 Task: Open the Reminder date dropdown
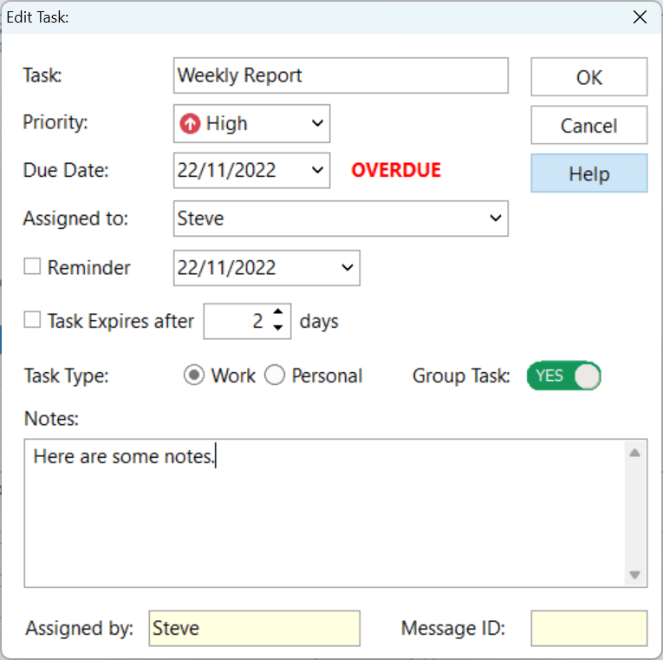348,267
